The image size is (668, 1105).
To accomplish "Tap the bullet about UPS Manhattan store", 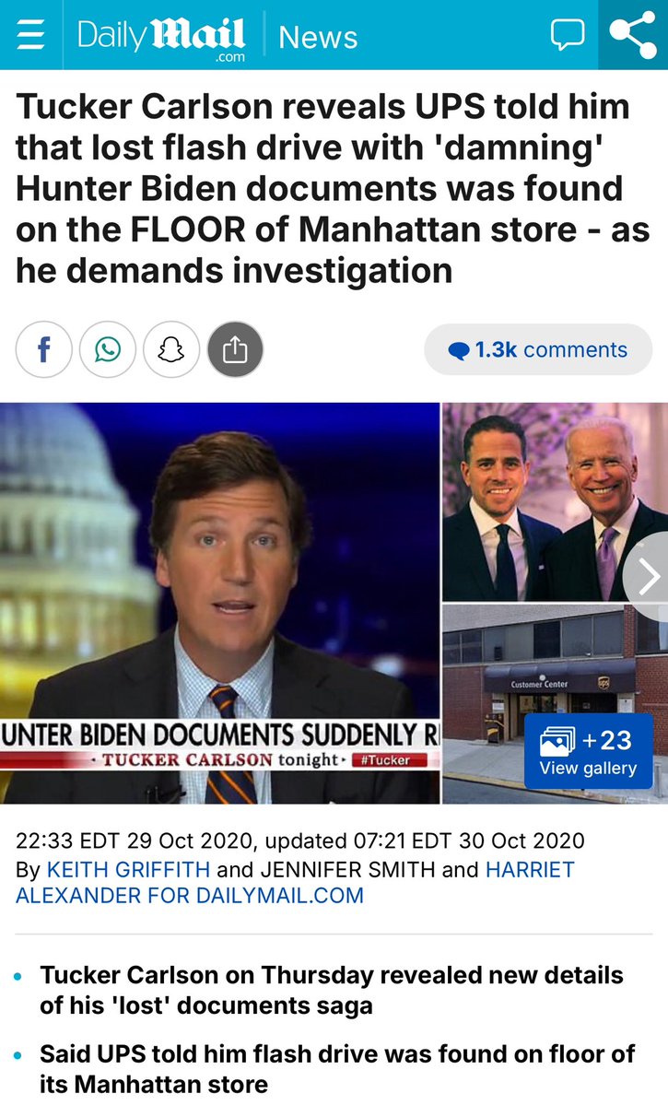I will [x=337, y=1068].
